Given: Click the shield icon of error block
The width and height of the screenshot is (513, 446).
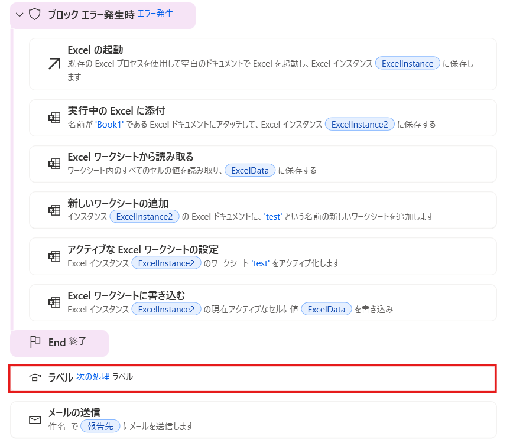Looking at the screenshot, I should click(34, 14).
